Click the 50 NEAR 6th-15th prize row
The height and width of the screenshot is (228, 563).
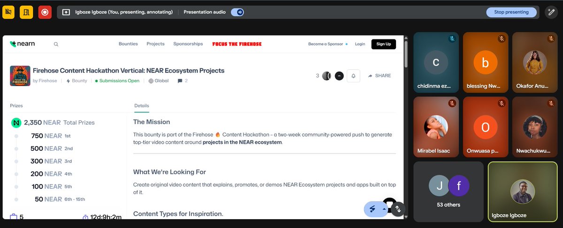60,199
